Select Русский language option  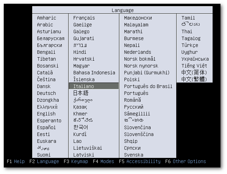point(134,107)
